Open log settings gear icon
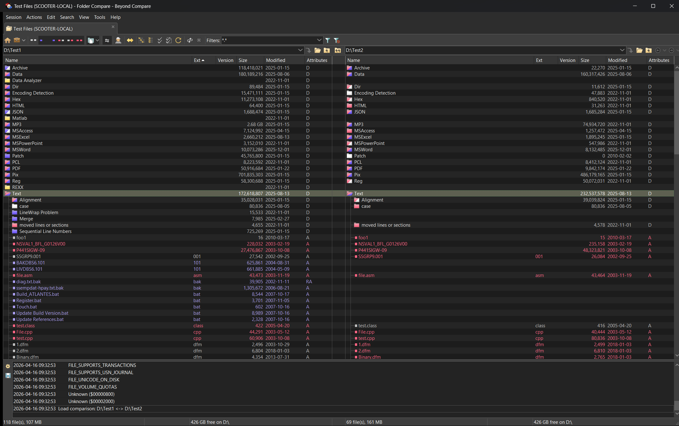The width and height of the screenshot is (679, 426). [8, 366]
